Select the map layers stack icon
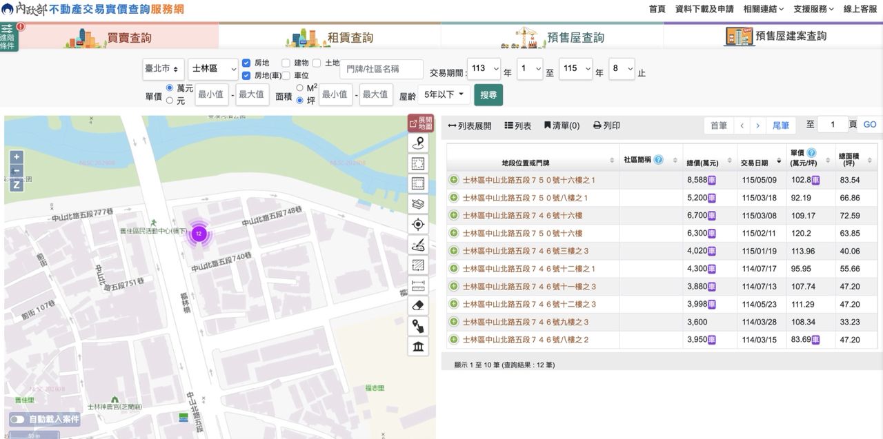Viewport: 883px width, 439px height. point(418,204)
